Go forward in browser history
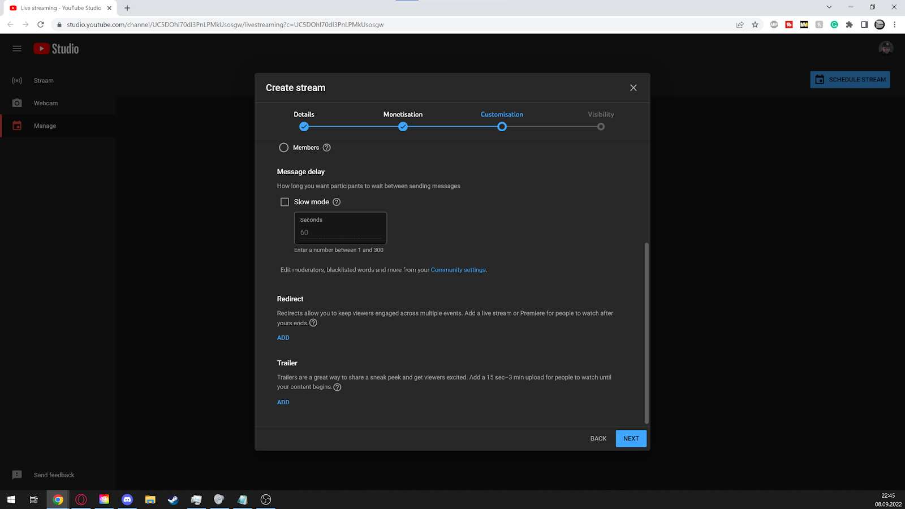This screenshot has height=509, width=905. [x=25, y=24]
